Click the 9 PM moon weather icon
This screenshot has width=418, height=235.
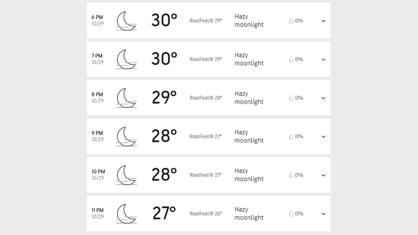(126, 137)
